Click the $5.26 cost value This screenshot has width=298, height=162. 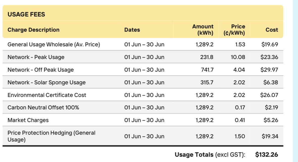tap(271, 120)
